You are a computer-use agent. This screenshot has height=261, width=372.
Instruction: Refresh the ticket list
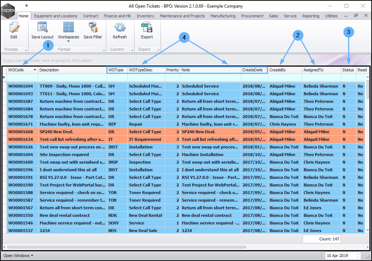pyautogui.click(x=120, y=30)
